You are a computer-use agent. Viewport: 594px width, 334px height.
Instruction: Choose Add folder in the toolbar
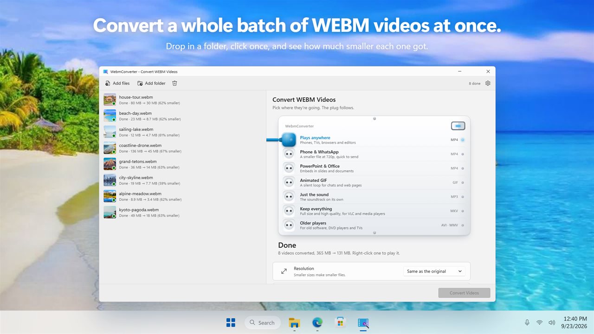pos(151,83)
